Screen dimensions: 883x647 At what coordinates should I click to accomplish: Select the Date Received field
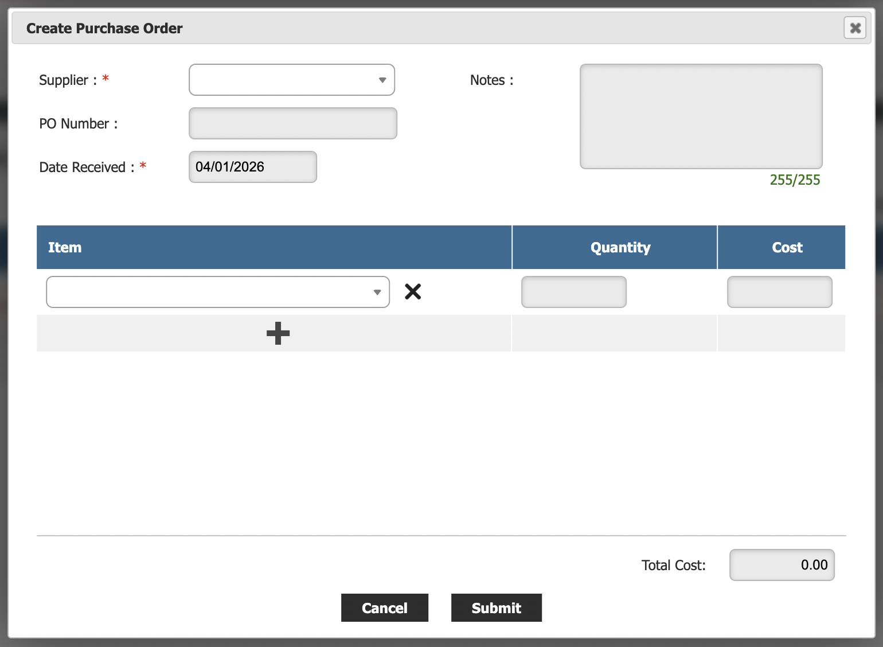(252, 167)
